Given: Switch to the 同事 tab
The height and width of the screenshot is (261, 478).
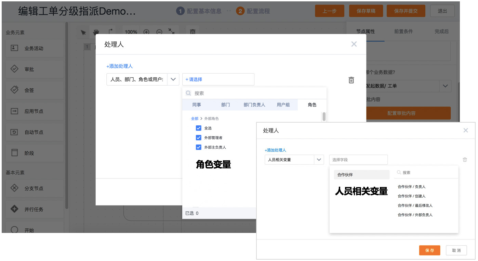Looking at the screenshot, I should 197,105.
